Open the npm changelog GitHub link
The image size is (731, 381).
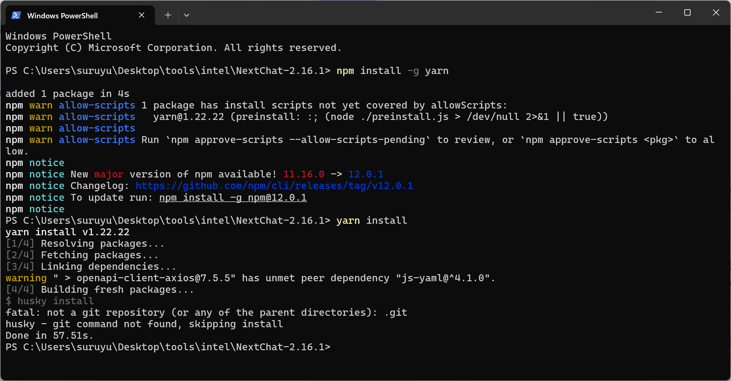point(274,186)
